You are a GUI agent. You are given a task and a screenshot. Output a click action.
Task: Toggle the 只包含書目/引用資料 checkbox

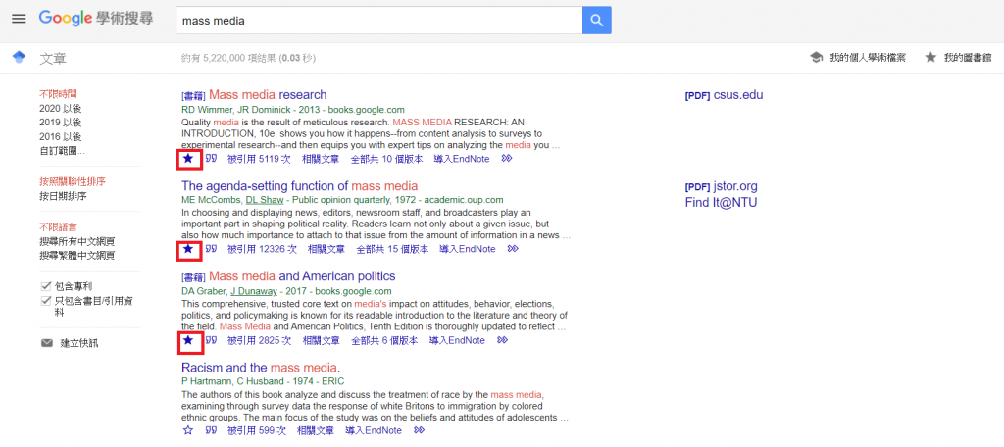coord(45,301)
